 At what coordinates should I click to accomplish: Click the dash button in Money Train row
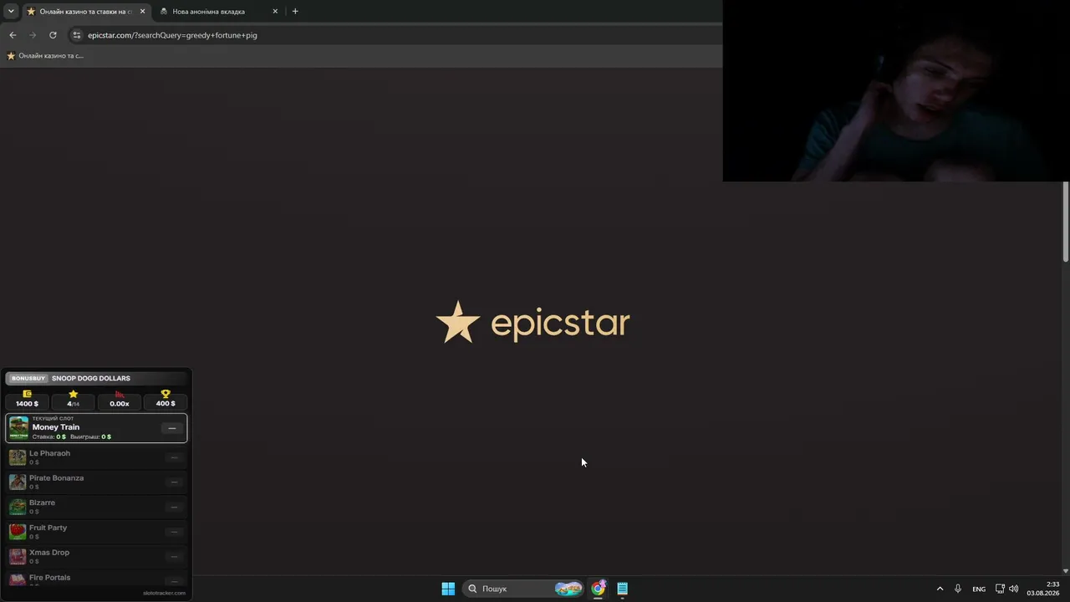pos(172,428)
